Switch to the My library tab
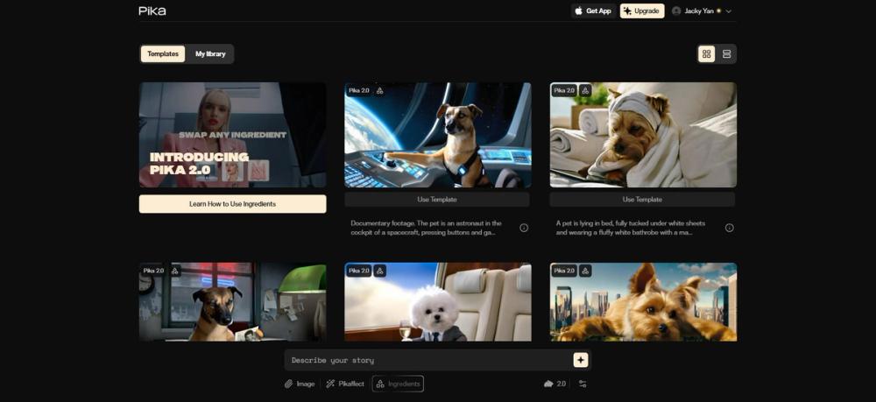This screenshot has height=402, width=876. (210, 54)
